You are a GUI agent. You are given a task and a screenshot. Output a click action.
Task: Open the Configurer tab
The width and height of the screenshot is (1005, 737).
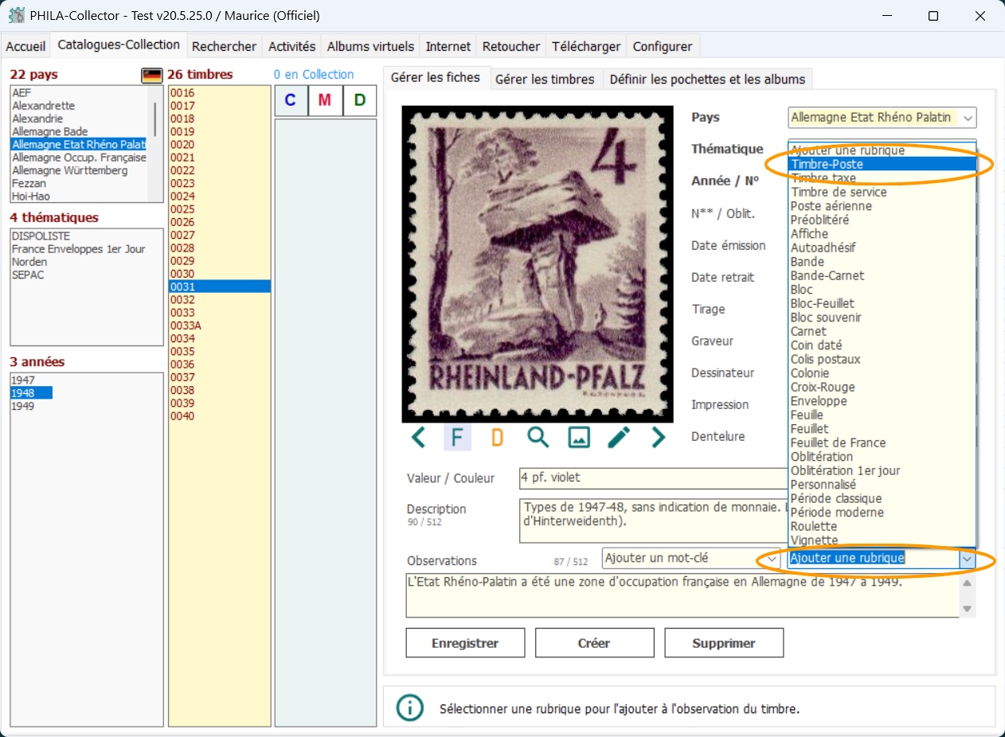663,46
